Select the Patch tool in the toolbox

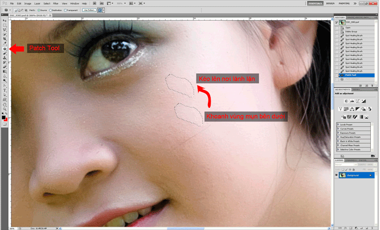(x=4, y=49)
